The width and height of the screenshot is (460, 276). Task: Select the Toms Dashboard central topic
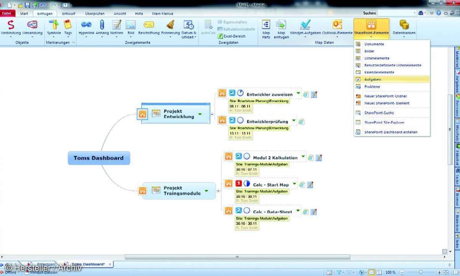point(99,158)
